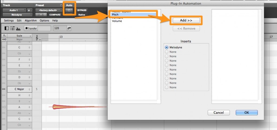Click the E note row label

point(19,65)
